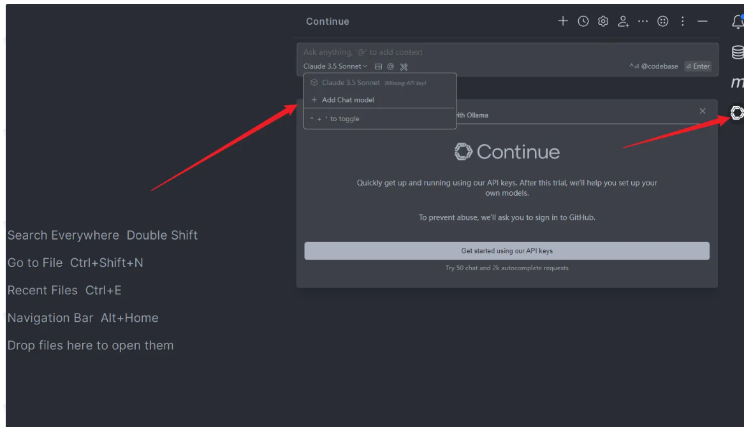Open Notifications bell in right sidebar

[x=738, y=22]
